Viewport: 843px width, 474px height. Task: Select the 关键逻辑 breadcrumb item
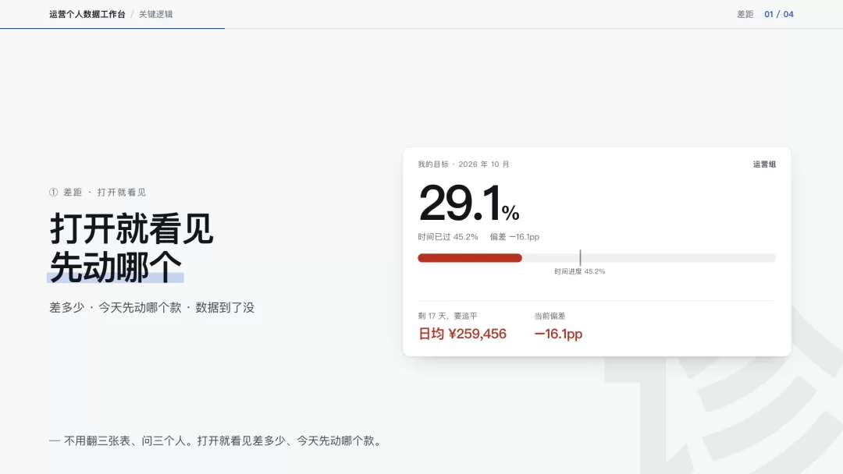pos(156,15)
